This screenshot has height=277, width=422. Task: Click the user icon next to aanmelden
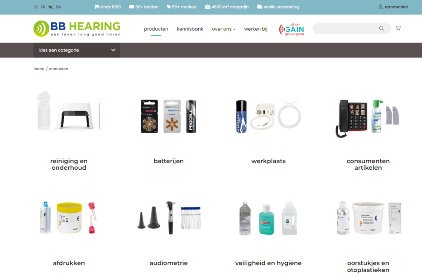pos(380,7)
